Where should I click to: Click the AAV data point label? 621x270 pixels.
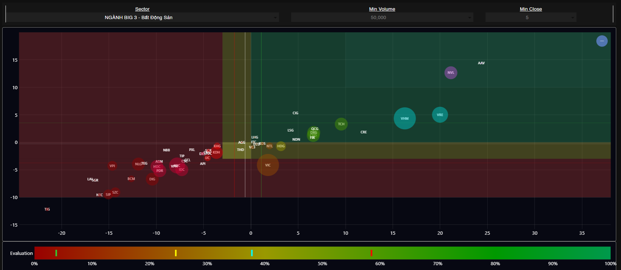point(481,63)
